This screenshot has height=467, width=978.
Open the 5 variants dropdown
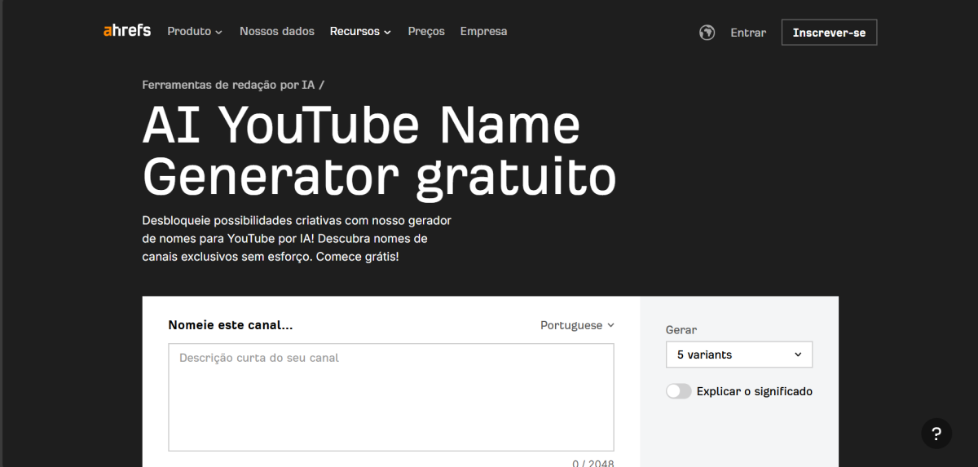click(739, 355)
